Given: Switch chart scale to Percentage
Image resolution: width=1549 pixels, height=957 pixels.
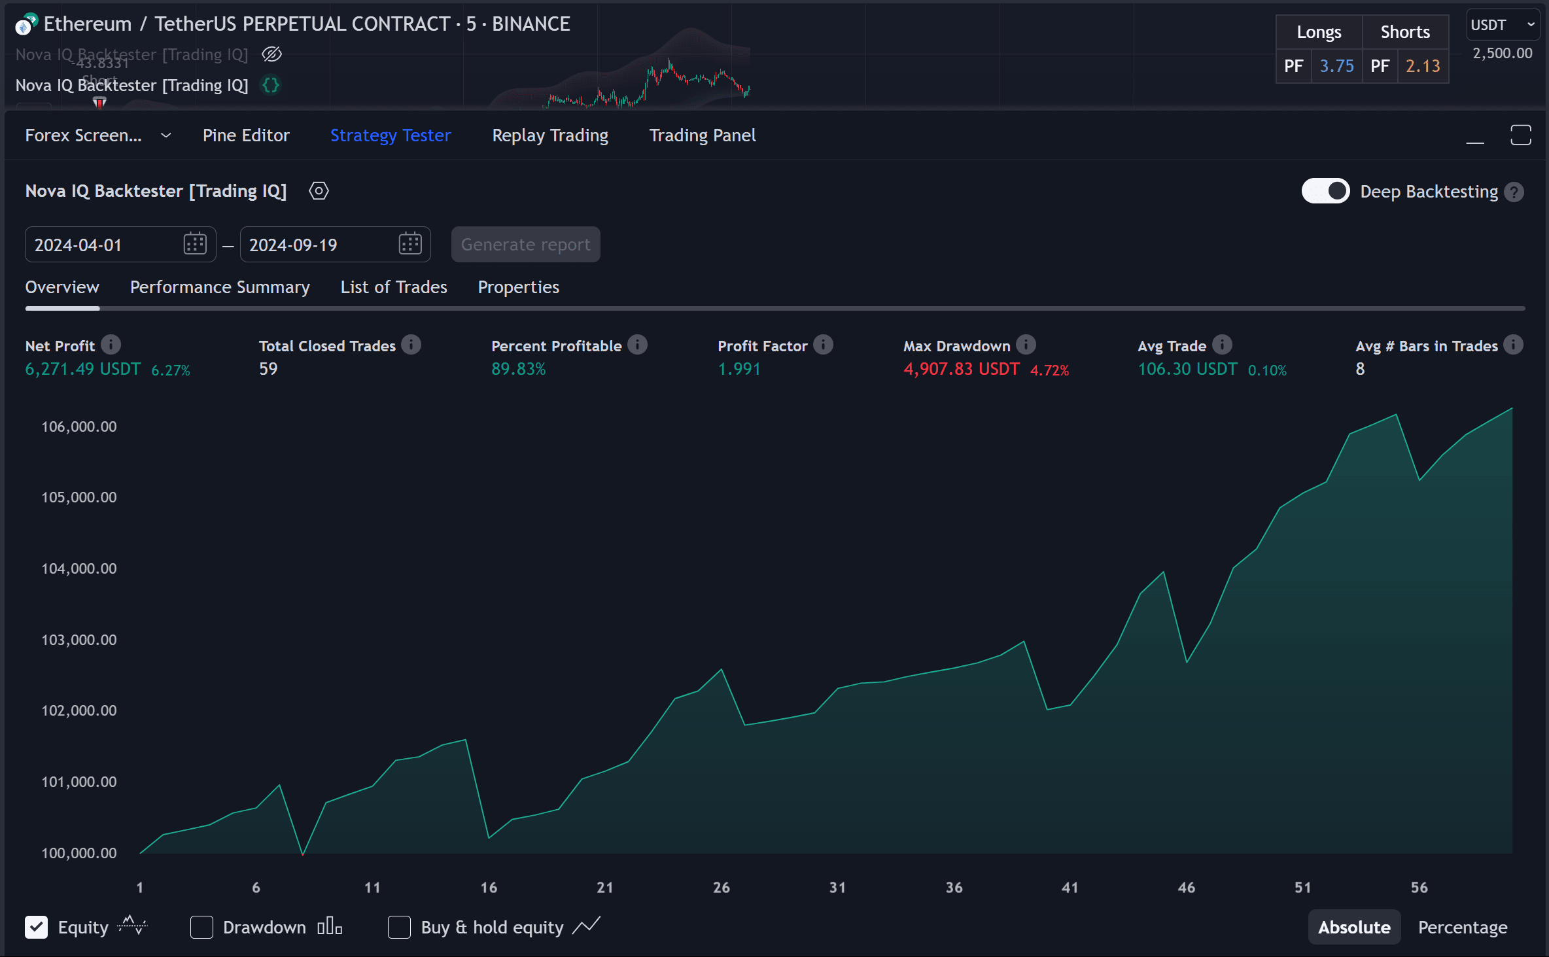Looking at the screenshot, I should tap(1463, 927).
